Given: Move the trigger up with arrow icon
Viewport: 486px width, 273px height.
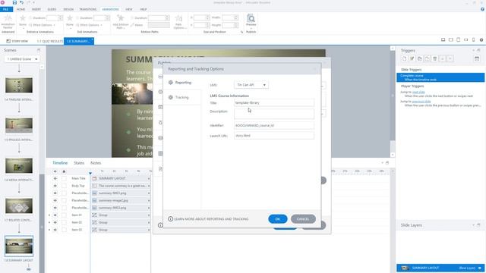Looking at the screenshot, I should pos(442,58).
